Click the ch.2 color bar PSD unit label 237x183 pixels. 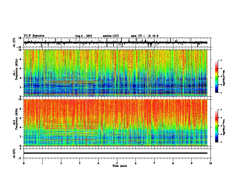(x=224, y=127)
